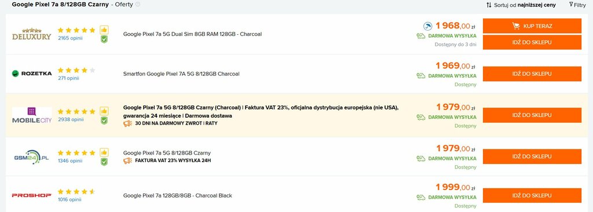Click the KUP TERAZ button
Screen dimensions: 593x212
(x=532, y=26)
